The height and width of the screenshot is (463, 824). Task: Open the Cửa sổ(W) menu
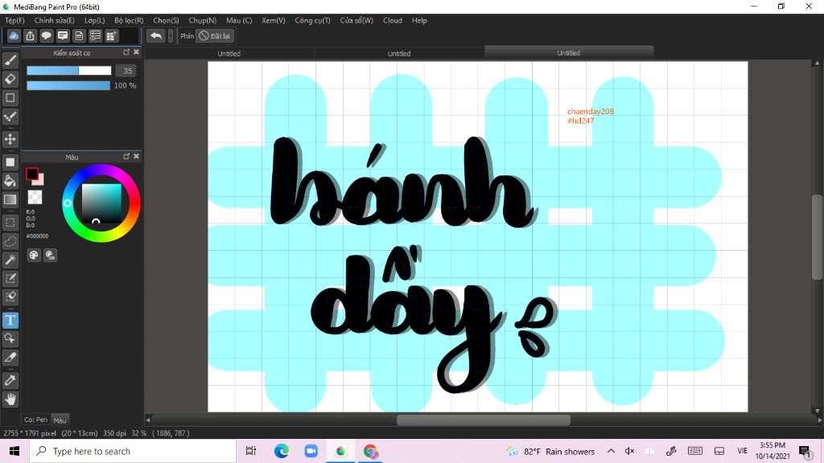(x=356, y=20)
